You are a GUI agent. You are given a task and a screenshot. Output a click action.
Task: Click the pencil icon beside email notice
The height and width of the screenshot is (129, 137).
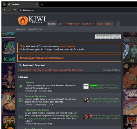[x=21, y=49]
